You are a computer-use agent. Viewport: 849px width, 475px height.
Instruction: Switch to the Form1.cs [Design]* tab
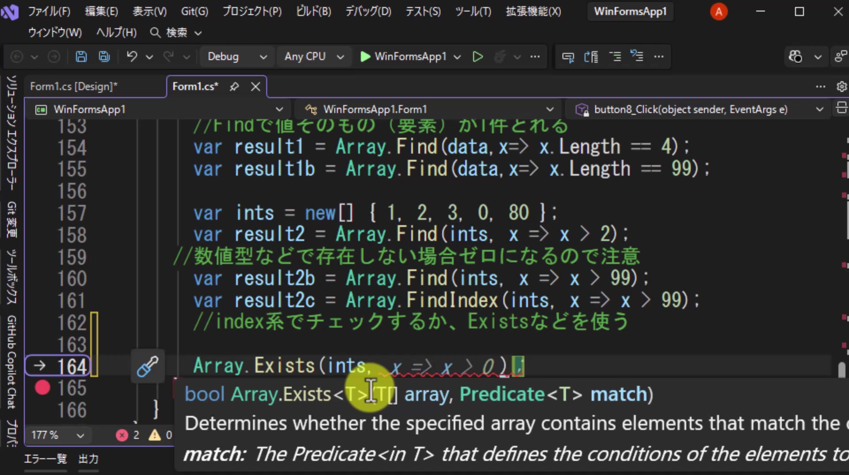[74, 87]
